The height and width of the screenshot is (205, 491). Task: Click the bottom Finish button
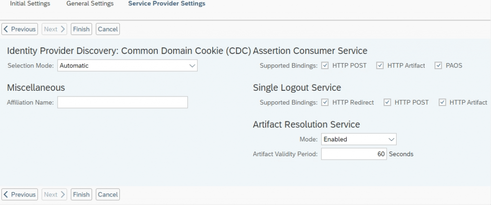[x=82, y=194]
